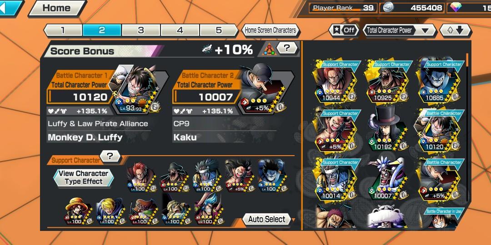This screenshot has width=491, height=245.
Task: Click the Home Screen Characters button
Action: pyautogui.click(x=271, y=30)
